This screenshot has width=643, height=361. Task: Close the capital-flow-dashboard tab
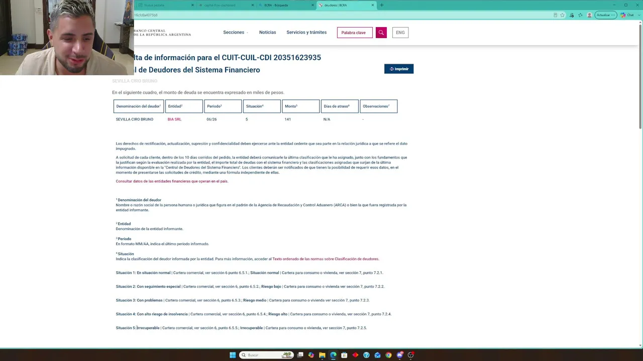point(253,5)
